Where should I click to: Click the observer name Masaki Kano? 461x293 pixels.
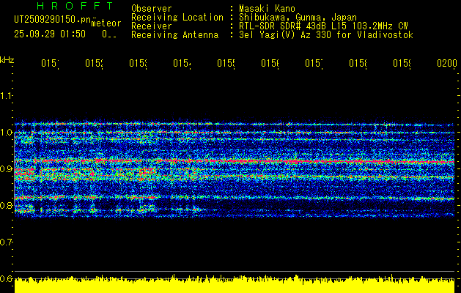pos(267,9)
